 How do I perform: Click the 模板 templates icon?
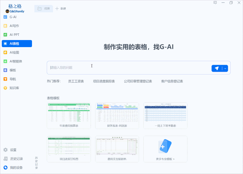[5, 70]
